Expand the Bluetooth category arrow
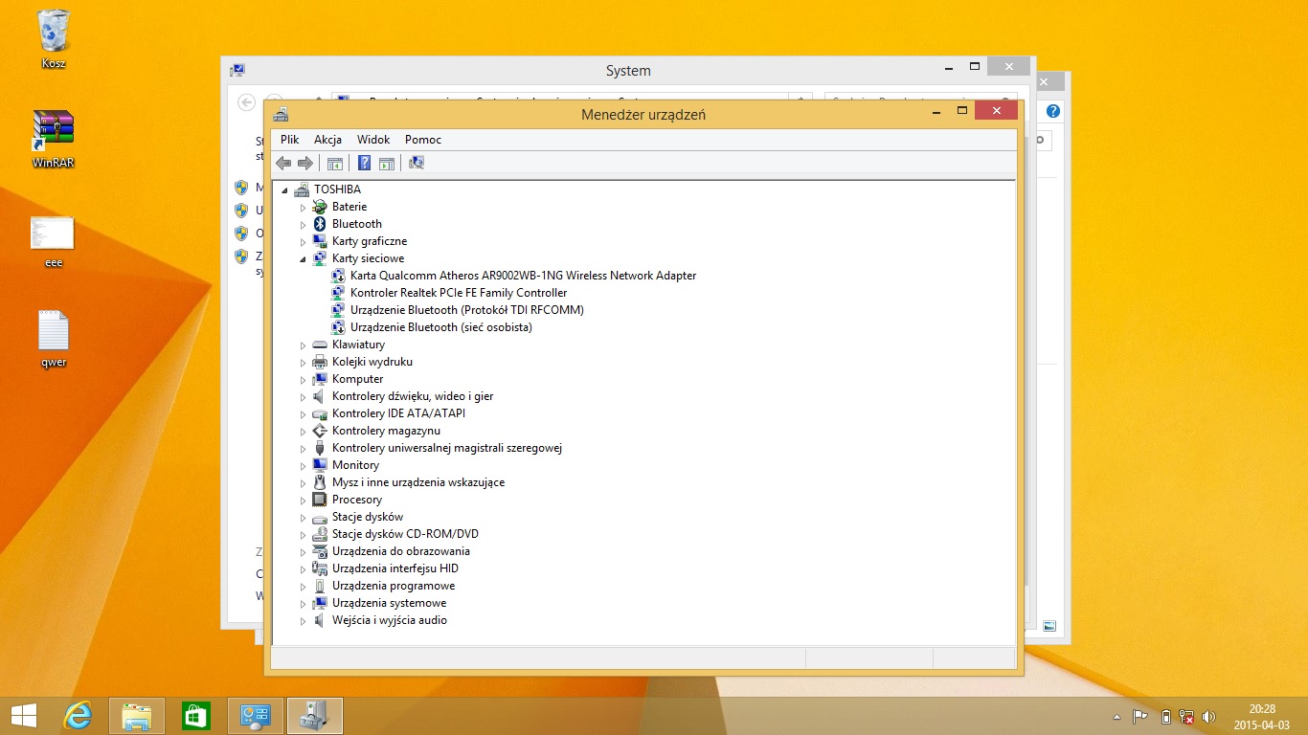 tap(303, 224)
